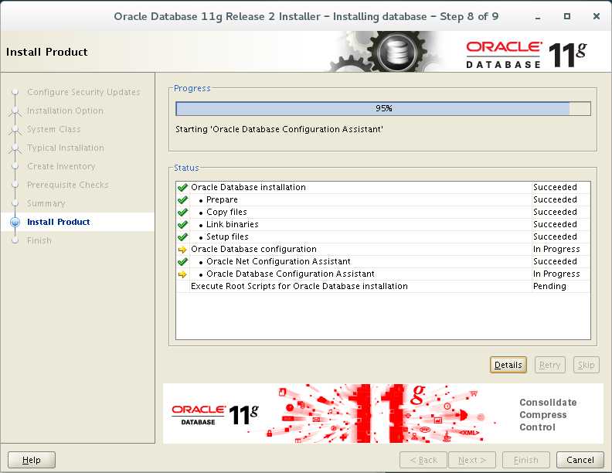Click 'Succeeded' status of Oracle Net Configuration Assistant
This screenshot has height=473, width=612.
coord(555,261)
